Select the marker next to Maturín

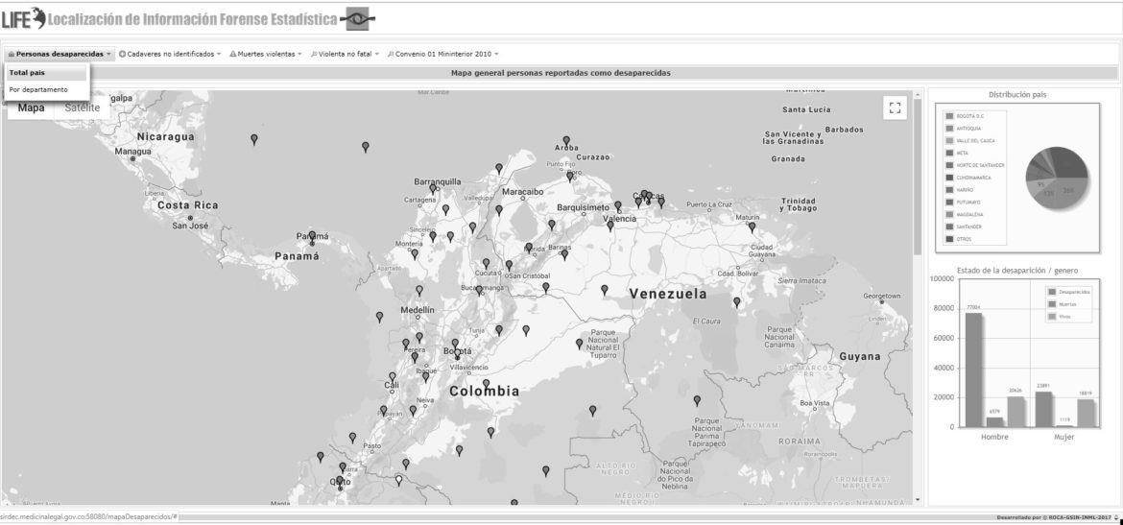click(752, 227)
